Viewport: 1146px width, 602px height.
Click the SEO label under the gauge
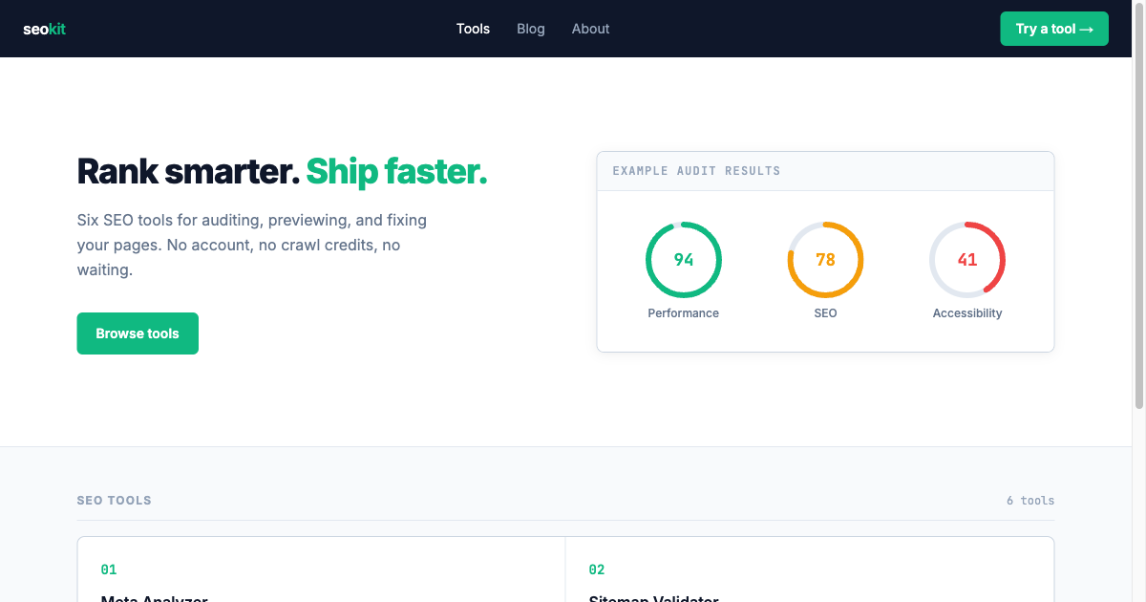coord(825,313)
